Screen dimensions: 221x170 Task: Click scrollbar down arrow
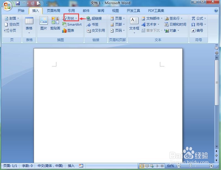pyautogui.click(x=217, y=147)
